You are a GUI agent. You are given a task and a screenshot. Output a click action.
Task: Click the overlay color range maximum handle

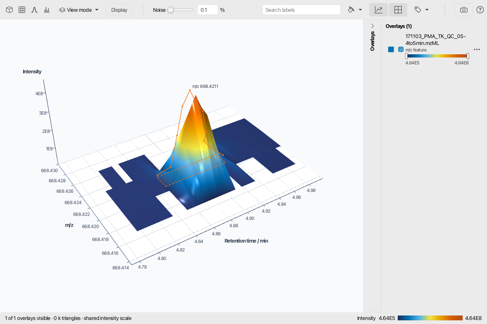tap(468, 56)
